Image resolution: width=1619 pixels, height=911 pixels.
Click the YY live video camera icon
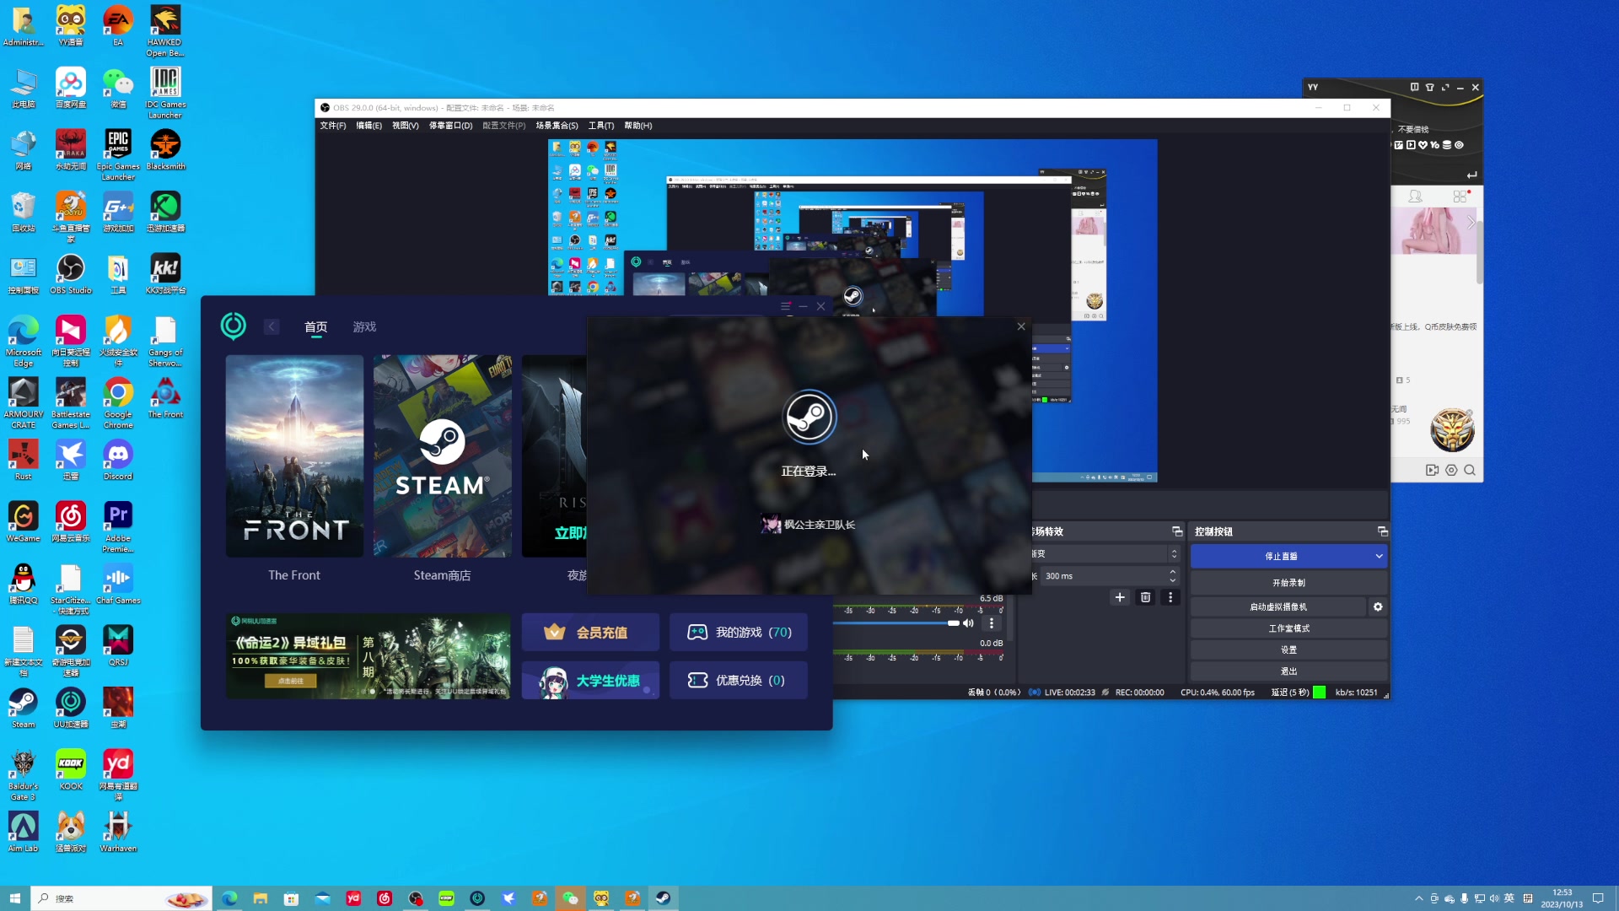1432,470
